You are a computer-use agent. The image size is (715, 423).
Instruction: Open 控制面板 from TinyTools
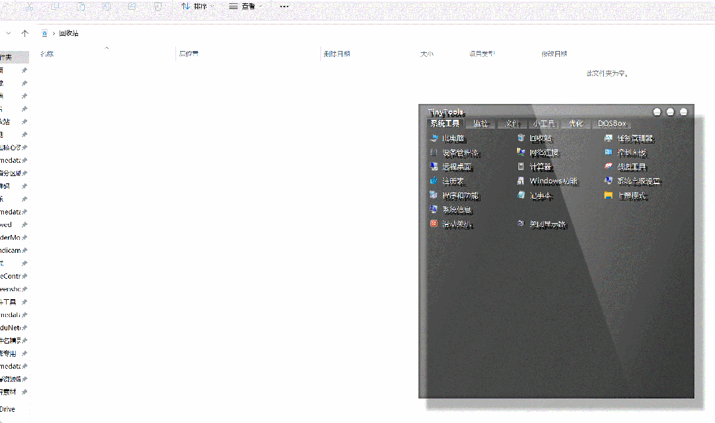click(x=626, y=153)
